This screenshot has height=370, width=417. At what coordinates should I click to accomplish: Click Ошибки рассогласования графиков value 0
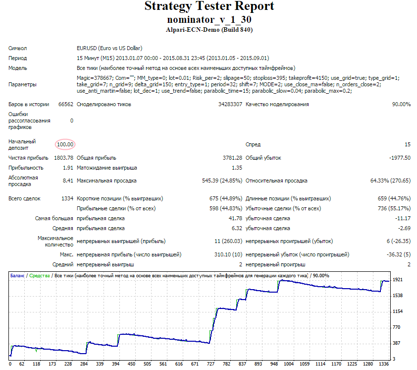tap(71, 121)
